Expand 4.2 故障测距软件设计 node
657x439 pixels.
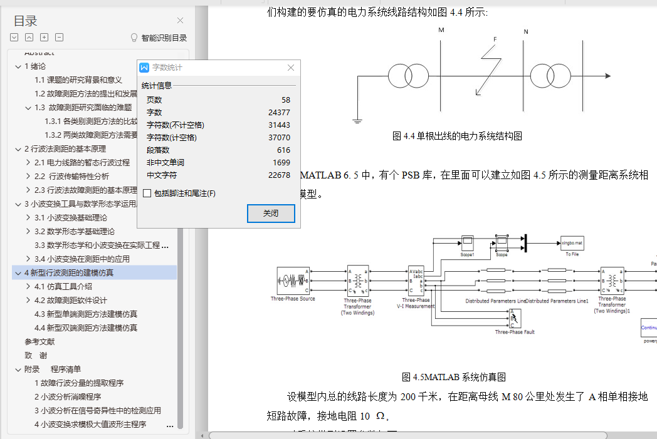tap(28, 301)
